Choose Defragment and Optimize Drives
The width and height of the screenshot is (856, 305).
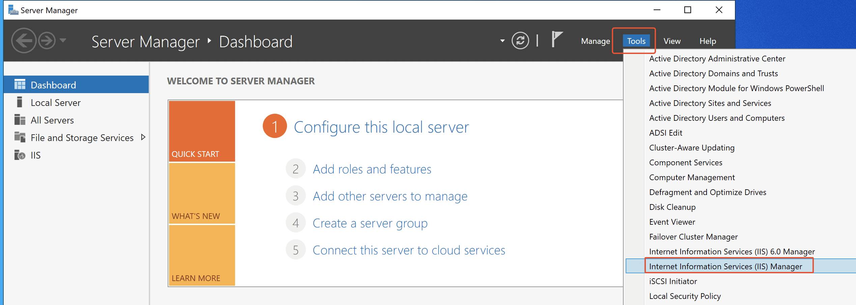point(708,192)
